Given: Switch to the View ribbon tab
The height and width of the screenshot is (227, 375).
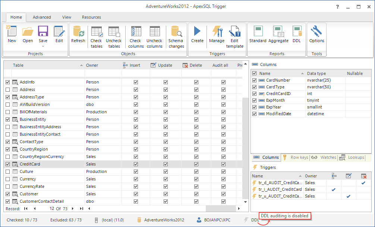Looking at the screenshot, I should [x=67, y=17].
